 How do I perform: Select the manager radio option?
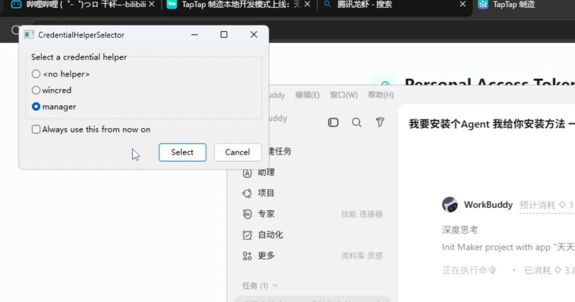pos(36,107)
